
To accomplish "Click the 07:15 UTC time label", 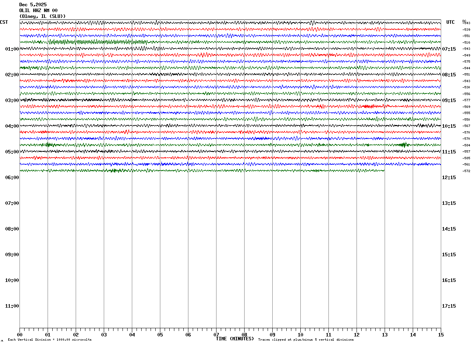I will click(449, 49).
